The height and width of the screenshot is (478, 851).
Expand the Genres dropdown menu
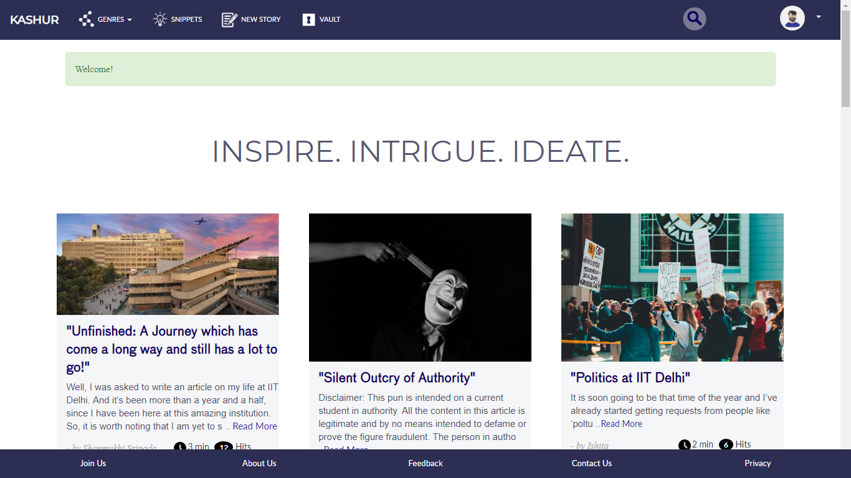[115, 19]
